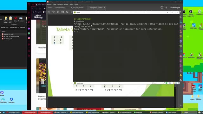This screenshot has width=203, height=114.
Task: Click Copiar para in File Explorer ribbon
Action: point(10,20)
